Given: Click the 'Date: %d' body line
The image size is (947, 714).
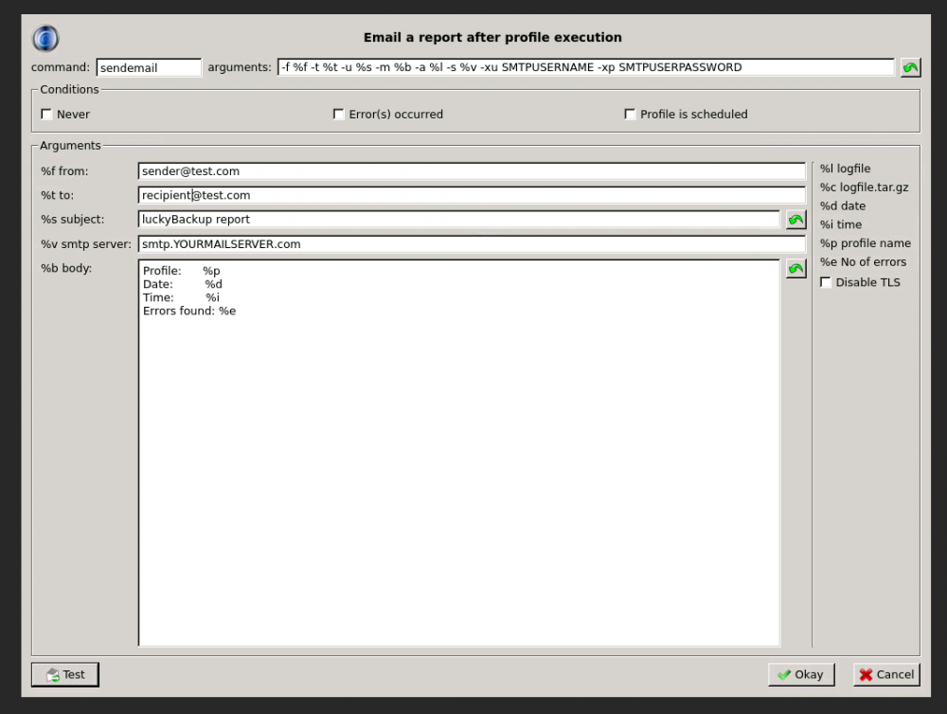Looking at the screenshot, I should (183, 284).
